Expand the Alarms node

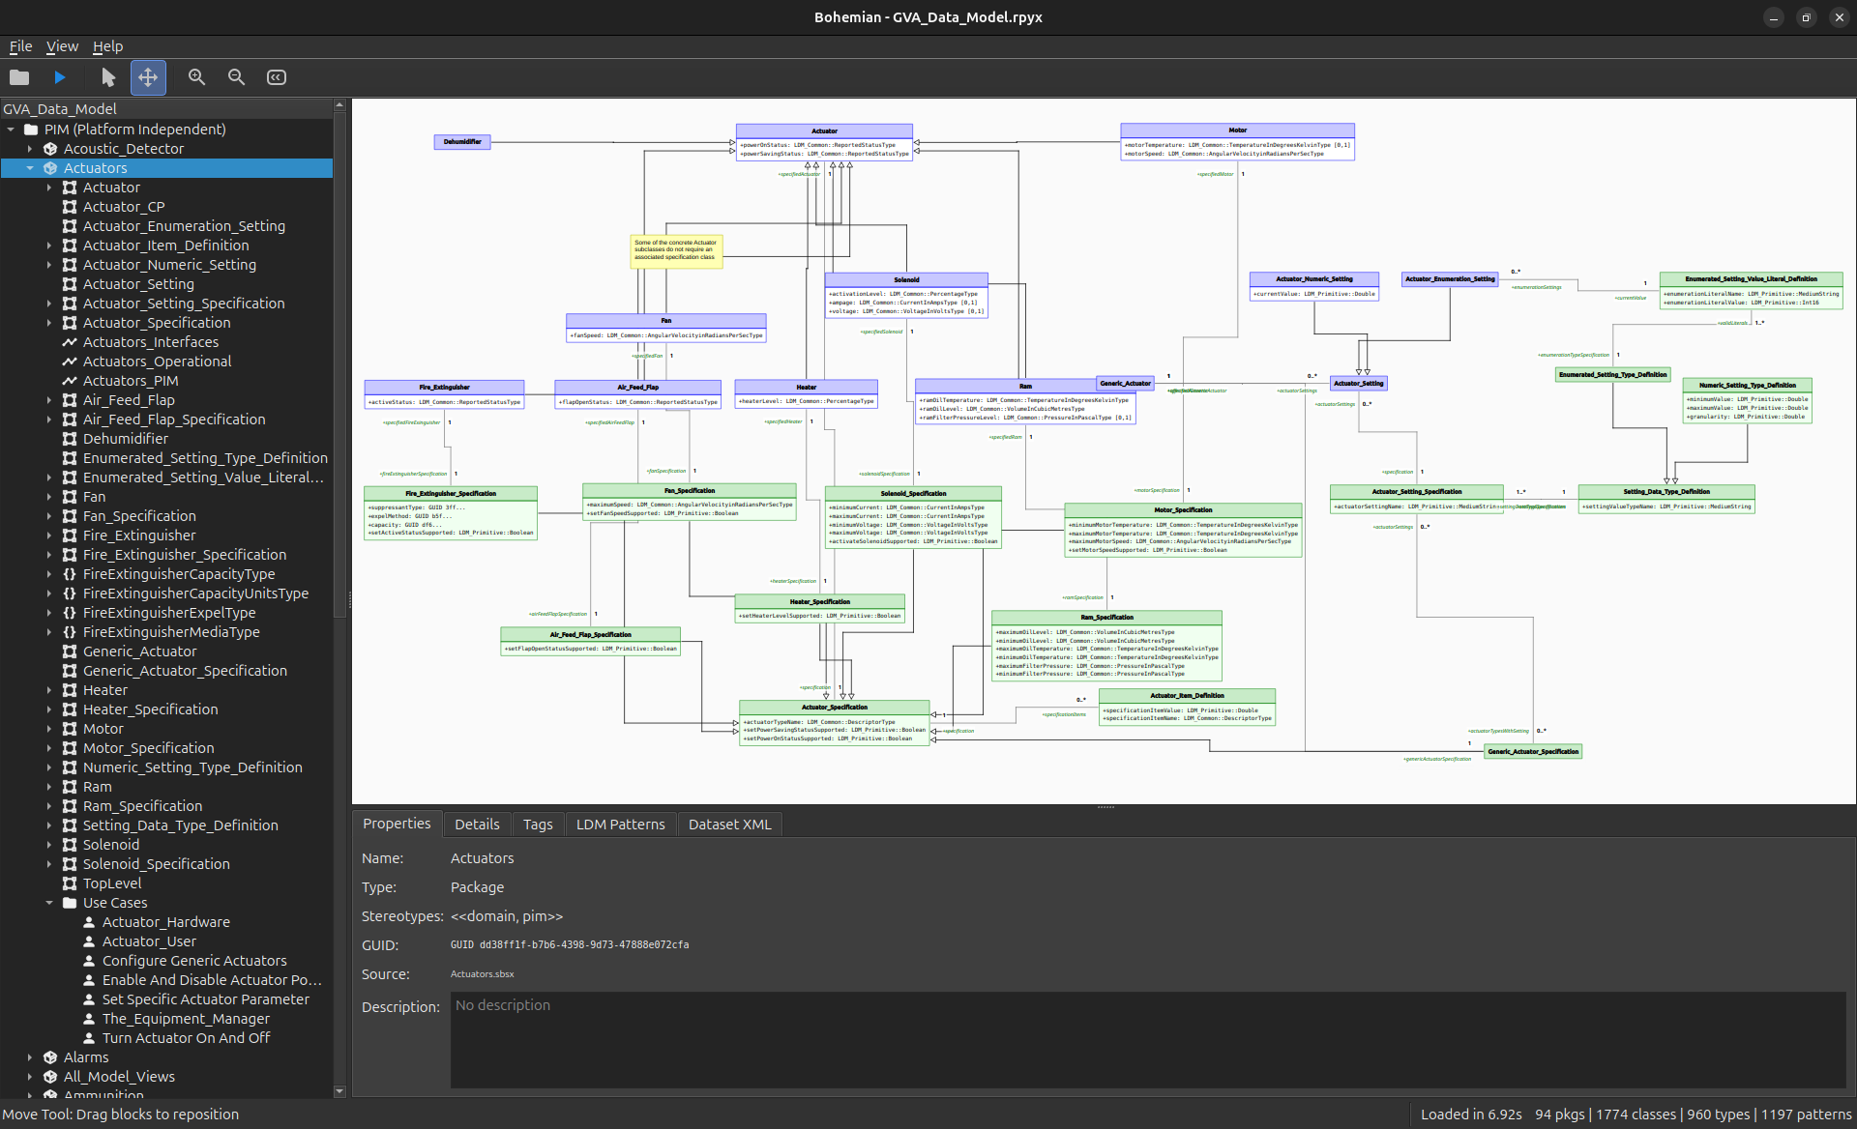tap(30, 1057)
